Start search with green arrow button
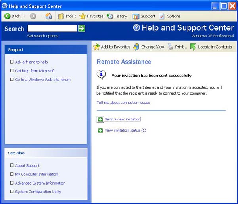Image resolution: width=238 pixels, height=204 pixels. [x=82, y=29]
